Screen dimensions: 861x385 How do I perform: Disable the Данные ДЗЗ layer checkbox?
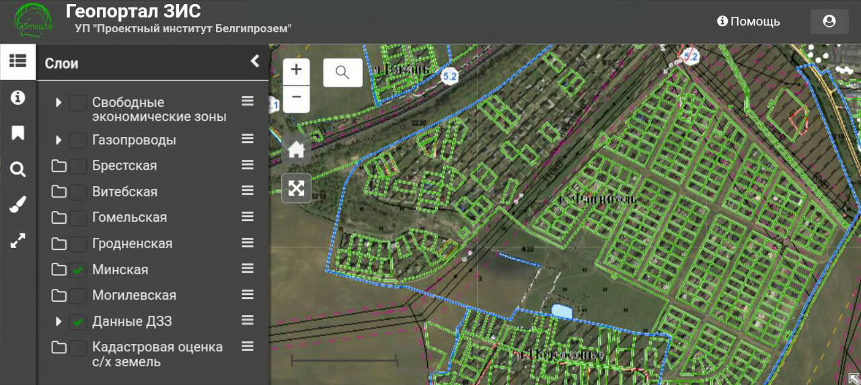pyautogui.click(x=78, y=322)
